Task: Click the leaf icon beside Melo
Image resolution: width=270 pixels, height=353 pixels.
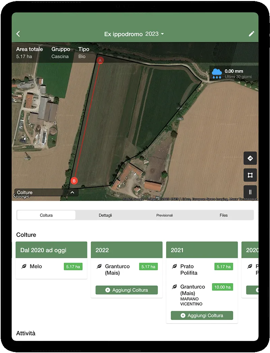Action: pyautogui.click(x=24, y=266)
